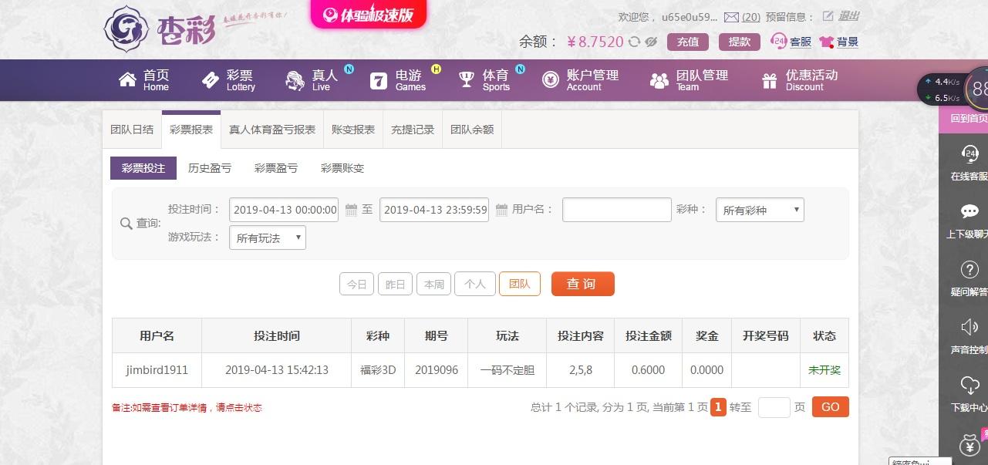Hide the balance with the eye icon
The image size is (988, 465).
click(x=651, y=42)
